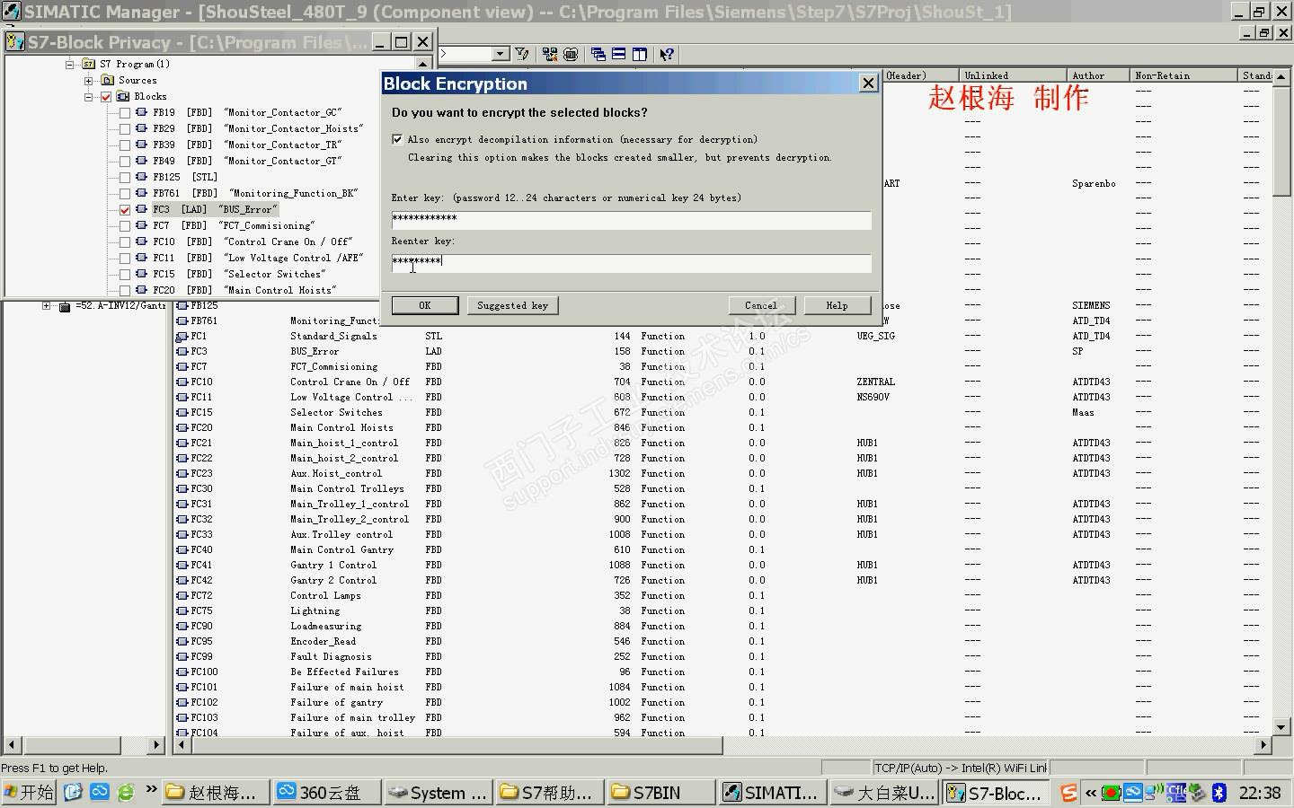Toggle the Blocks folder checkbox
Image resolution: width=1294 pixels, height=808 pixels.
(106, 97)
